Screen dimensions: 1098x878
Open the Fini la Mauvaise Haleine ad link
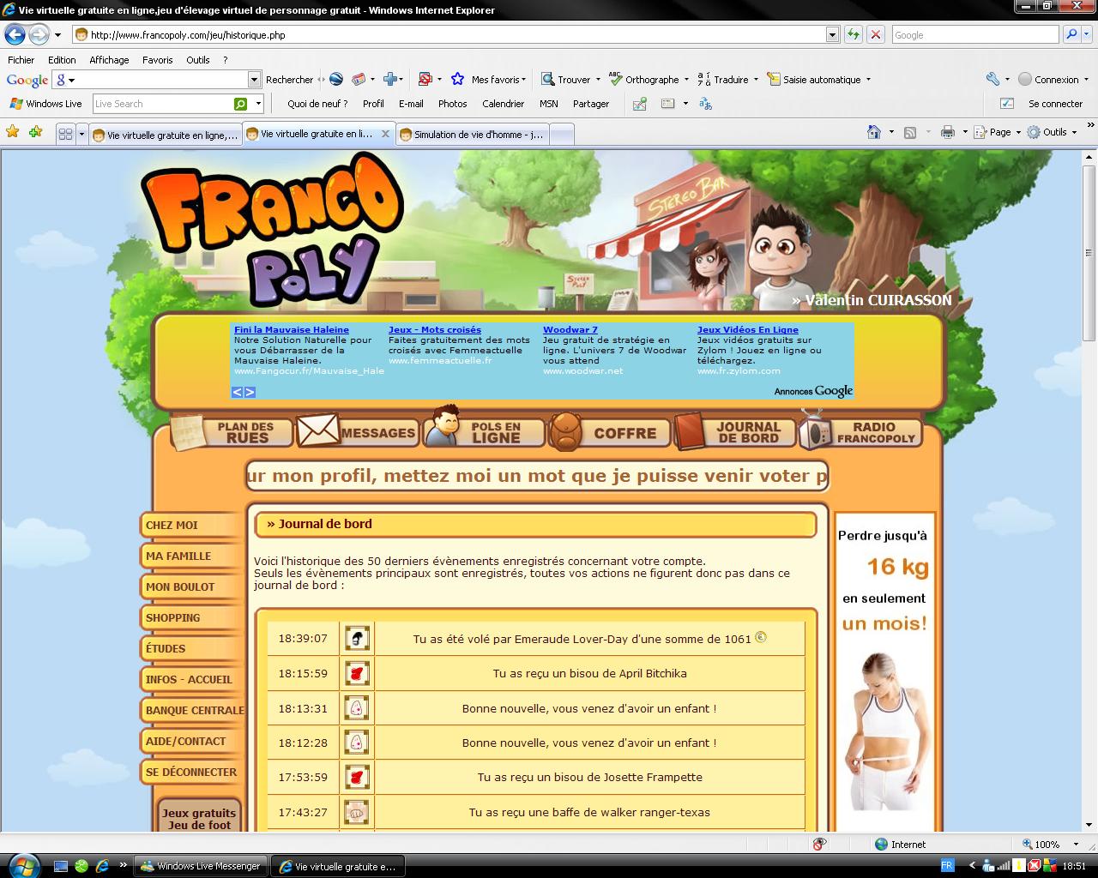tap(292, 329)
